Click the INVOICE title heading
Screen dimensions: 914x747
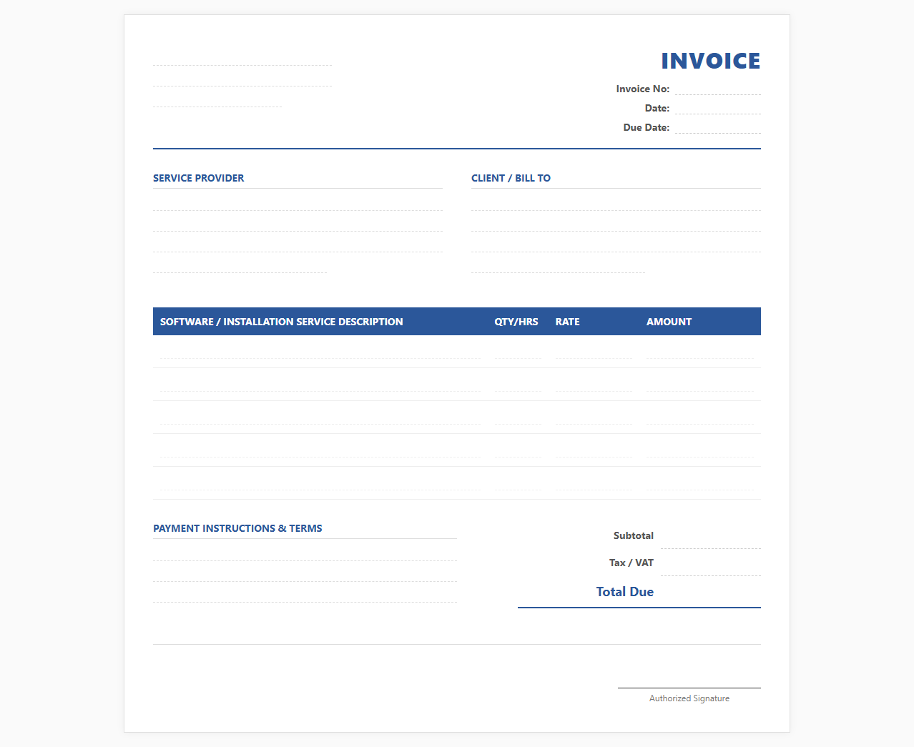[x=710, y=61]
